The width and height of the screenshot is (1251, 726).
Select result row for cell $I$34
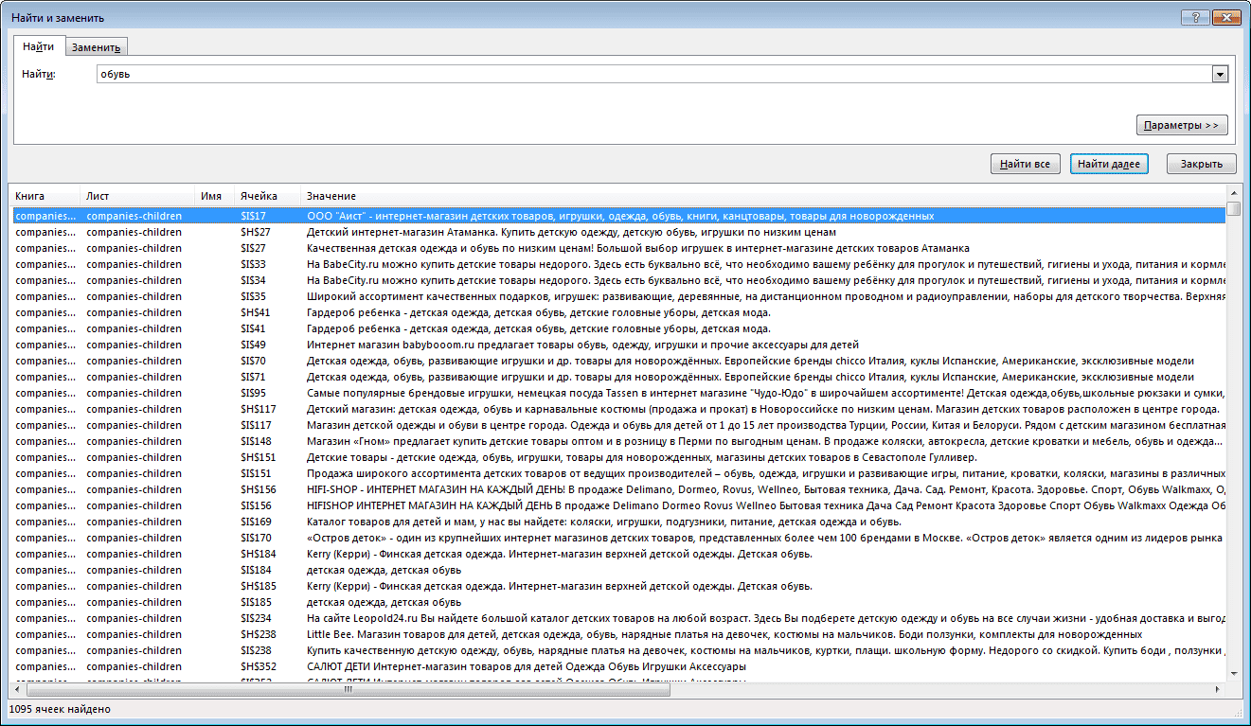tap(617, 280)
